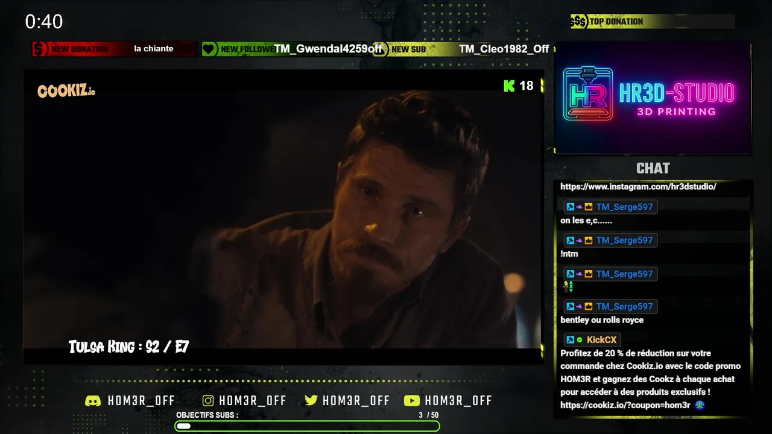This screenshot has height=434, width=772.
Task: Click the chat message '!ntm'
Action: coord(569,254)
